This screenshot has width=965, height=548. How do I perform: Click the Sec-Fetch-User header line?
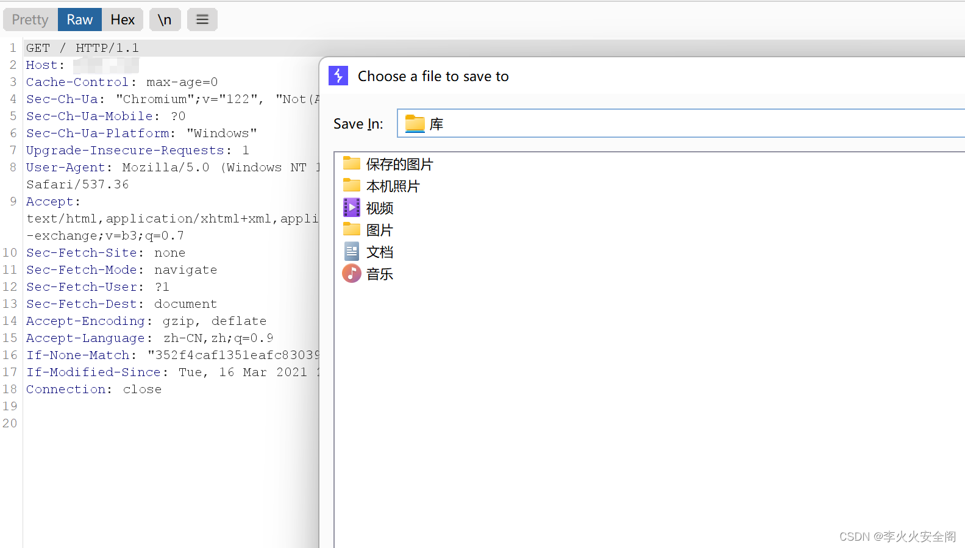pyautogui.click(x=98, y=286)
